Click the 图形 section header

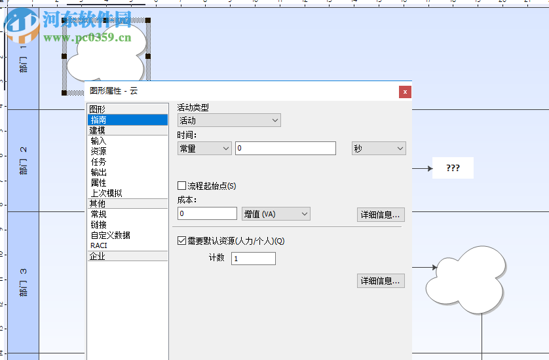pyautogui.click(x=128, y=109)
